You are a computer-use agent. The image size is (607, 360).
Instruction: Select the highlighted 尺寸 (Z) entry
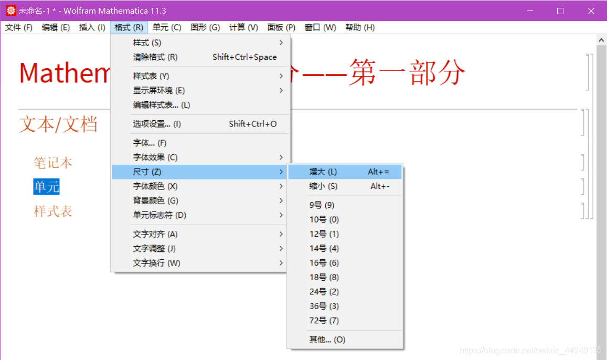click(x=200, y=172)
